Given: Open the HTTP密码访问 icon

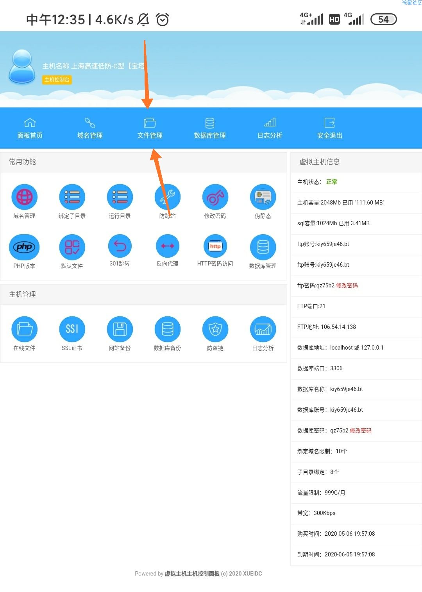Looking at the screenshot, I should (215, 246).
